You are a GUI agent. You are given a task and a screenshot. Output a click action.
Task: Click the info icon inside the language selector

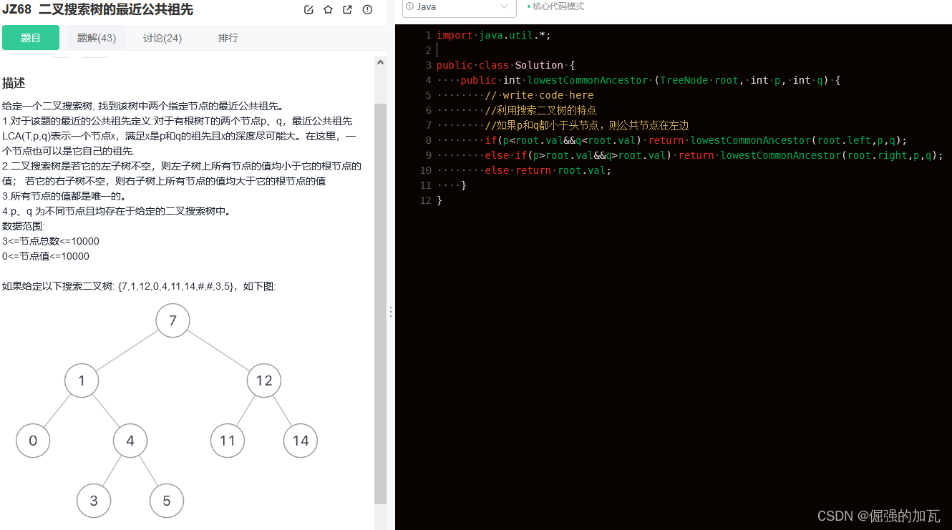pyautogui.click(x=410, y=6)
